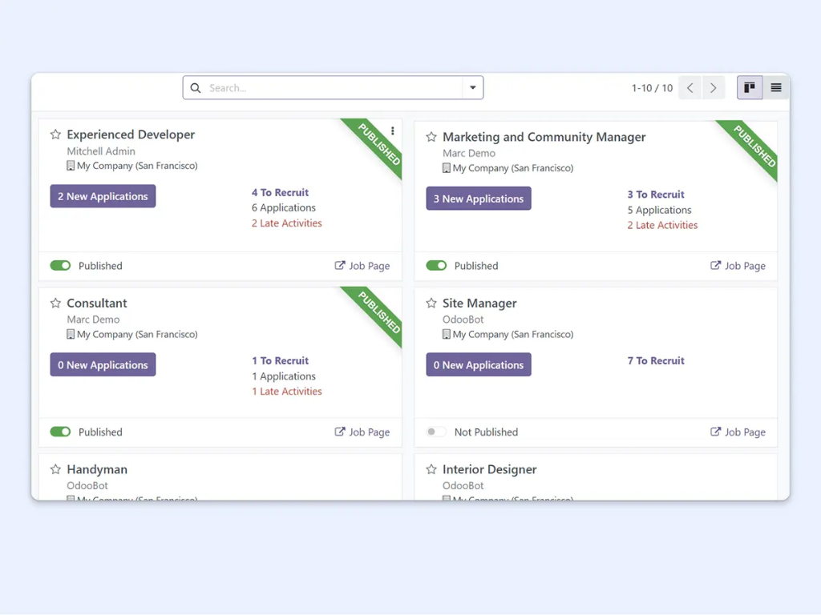Go to previous page of results
The width and height of the screenshot is (821, 615).
point(690,88)
